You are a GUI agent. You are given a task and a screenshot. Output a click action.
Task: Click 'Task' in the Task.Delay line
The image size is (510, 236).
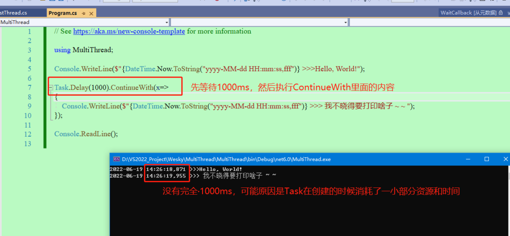pos(61,88)
